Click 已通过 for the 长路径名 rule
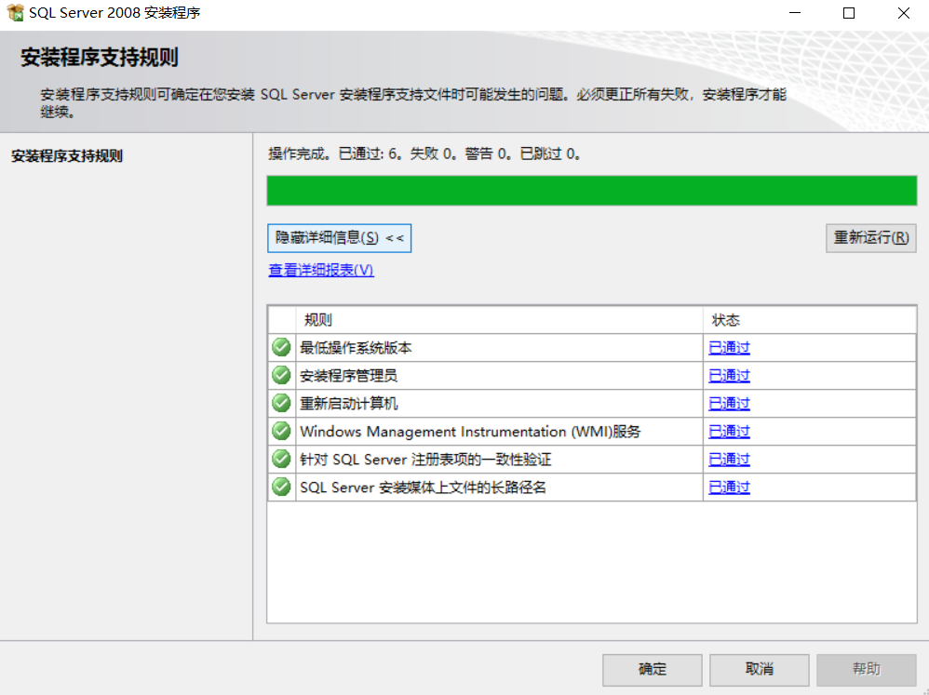Image resolution: width=929 pixels, height=695 pixels. click(729, 487)
